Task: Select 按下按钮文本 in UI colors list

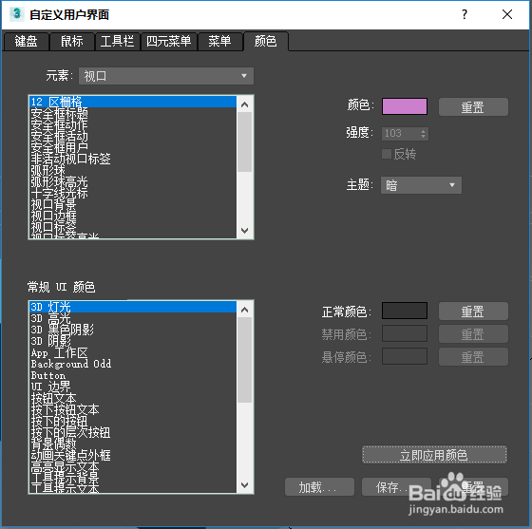Action: (133, 409)
